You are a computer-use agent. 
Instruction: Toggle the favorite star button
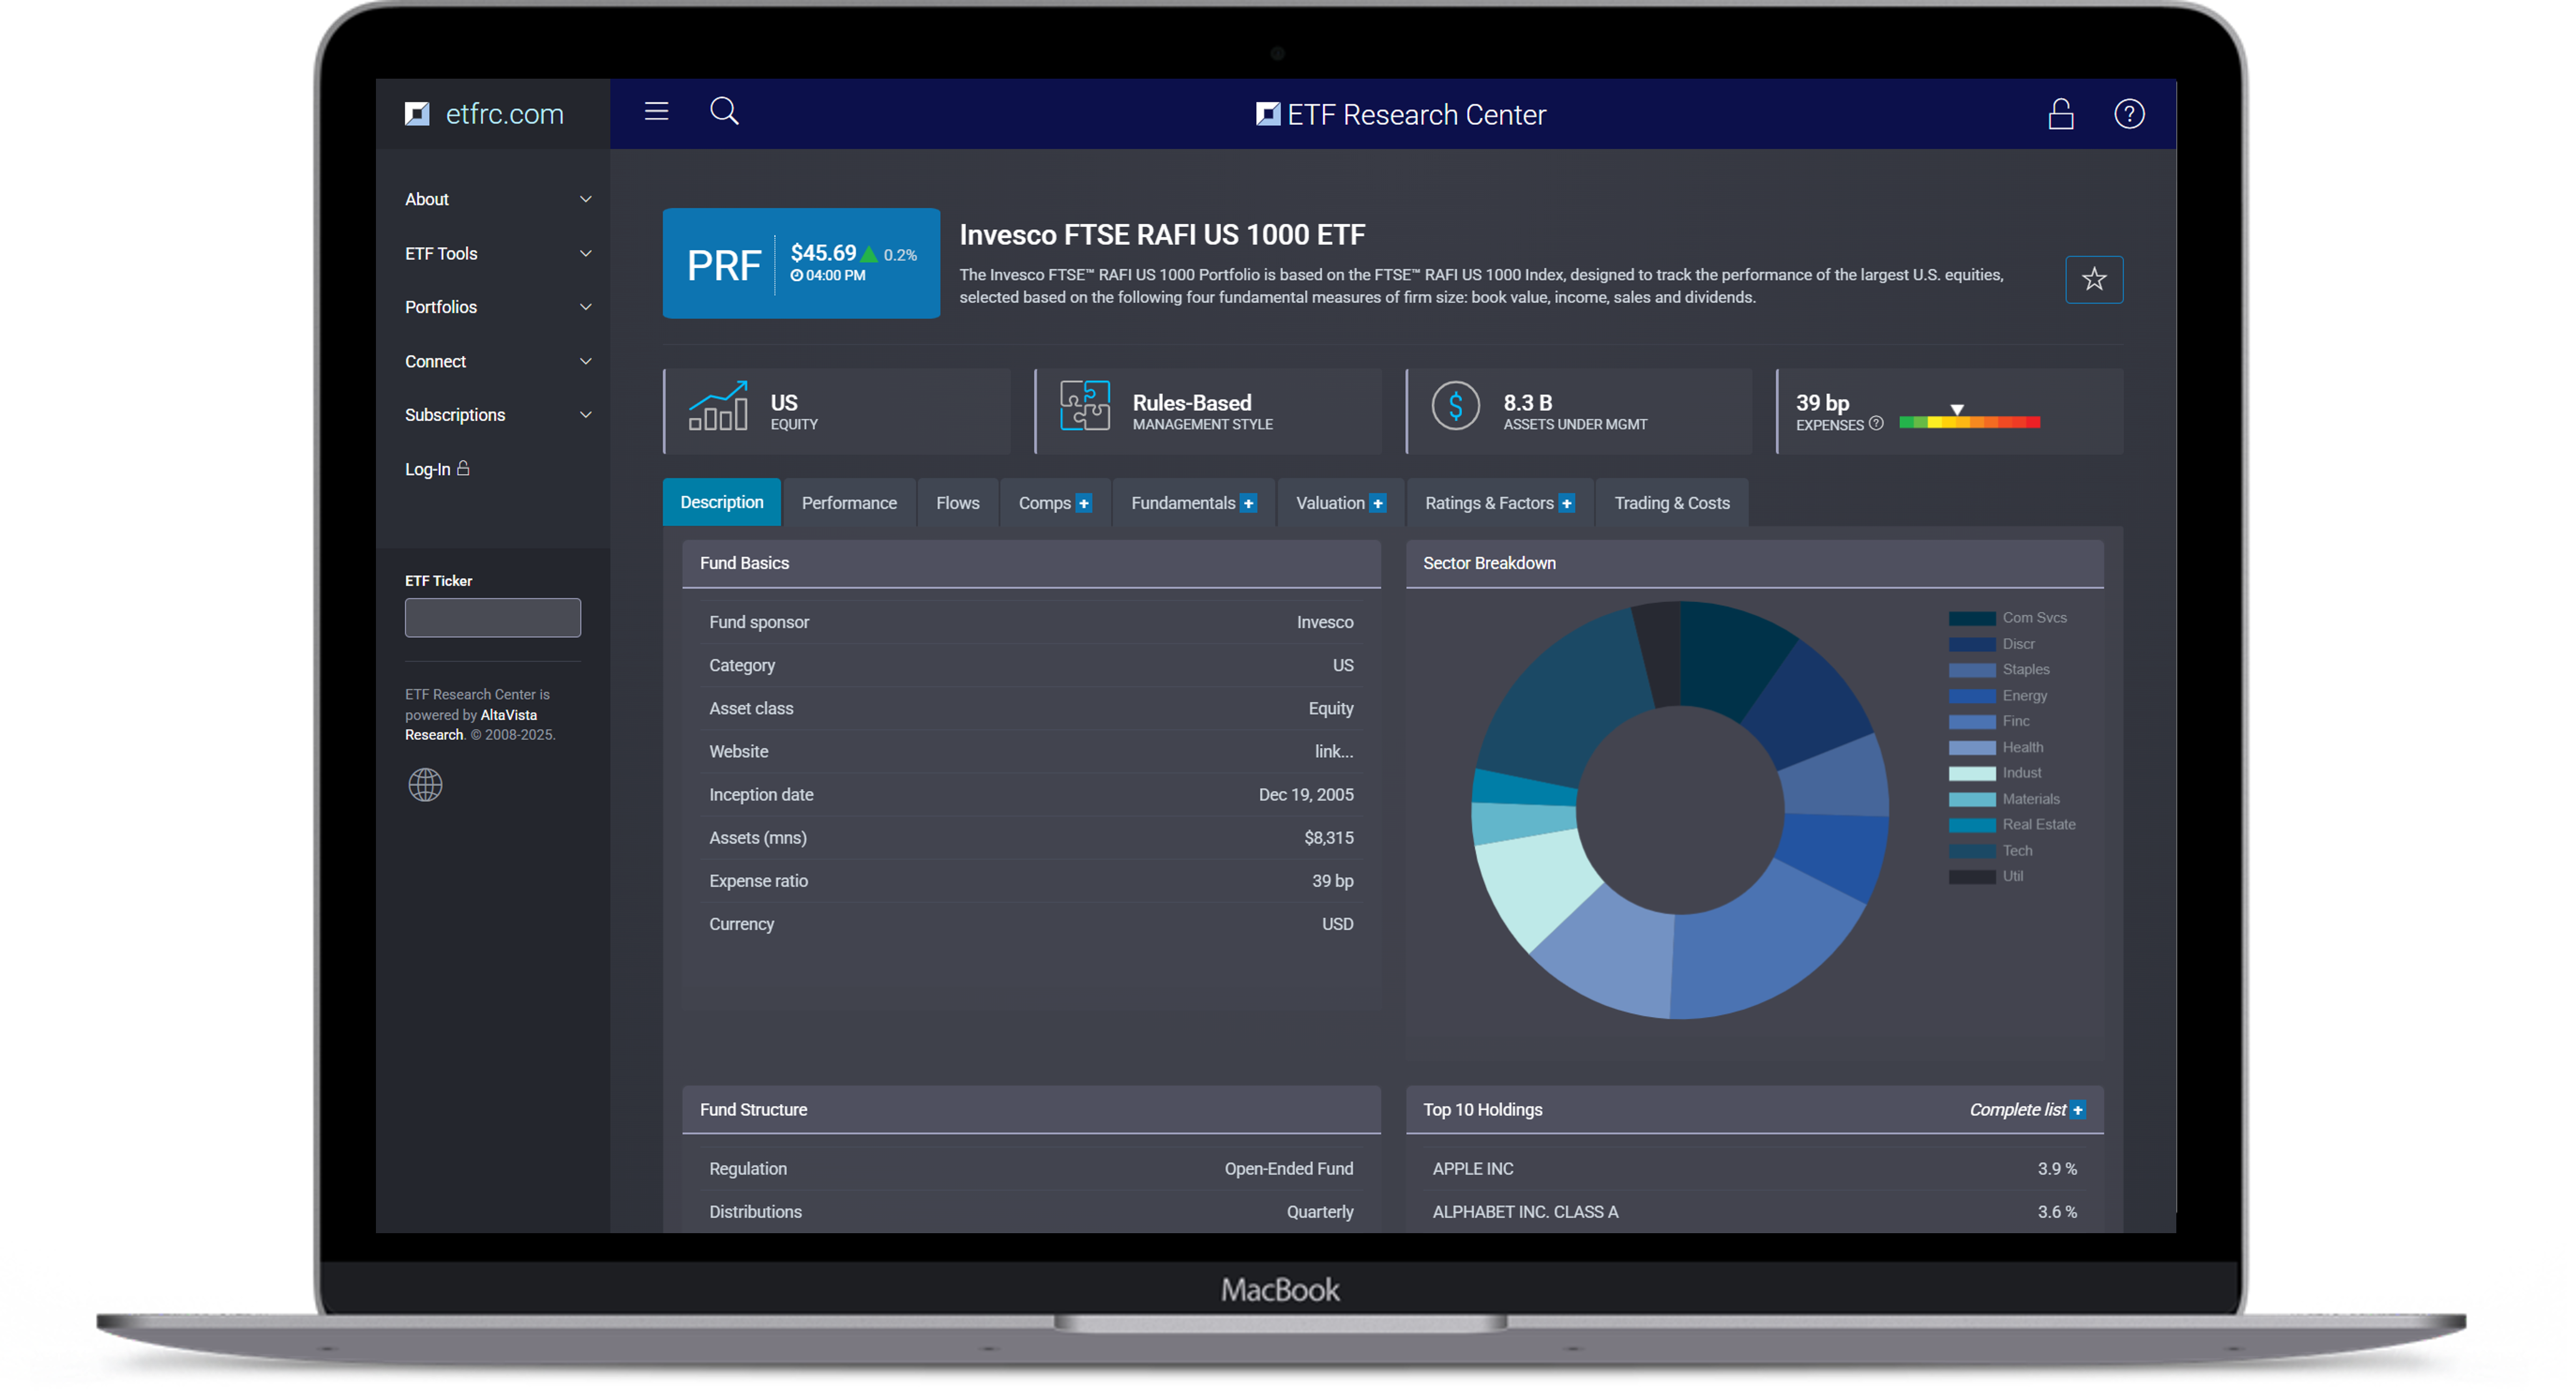(x=2094, y=279)
